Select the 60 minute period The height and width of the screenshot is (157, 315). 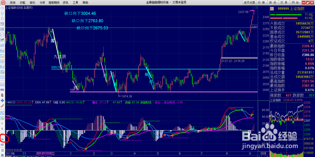pyautogui.click(x=2, y=144)
